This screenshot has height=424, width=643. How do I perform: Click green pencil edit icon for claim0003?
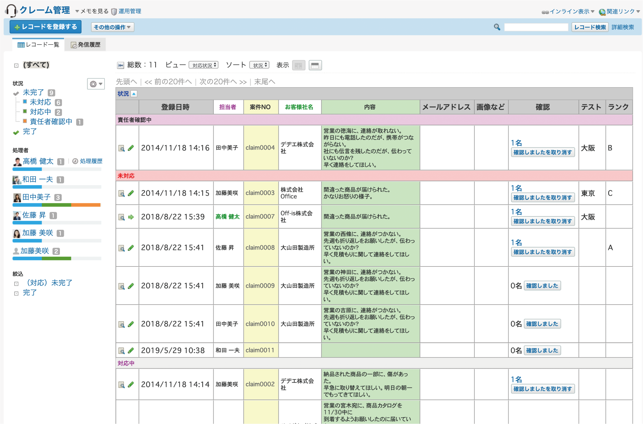click(x=131, y=193)
